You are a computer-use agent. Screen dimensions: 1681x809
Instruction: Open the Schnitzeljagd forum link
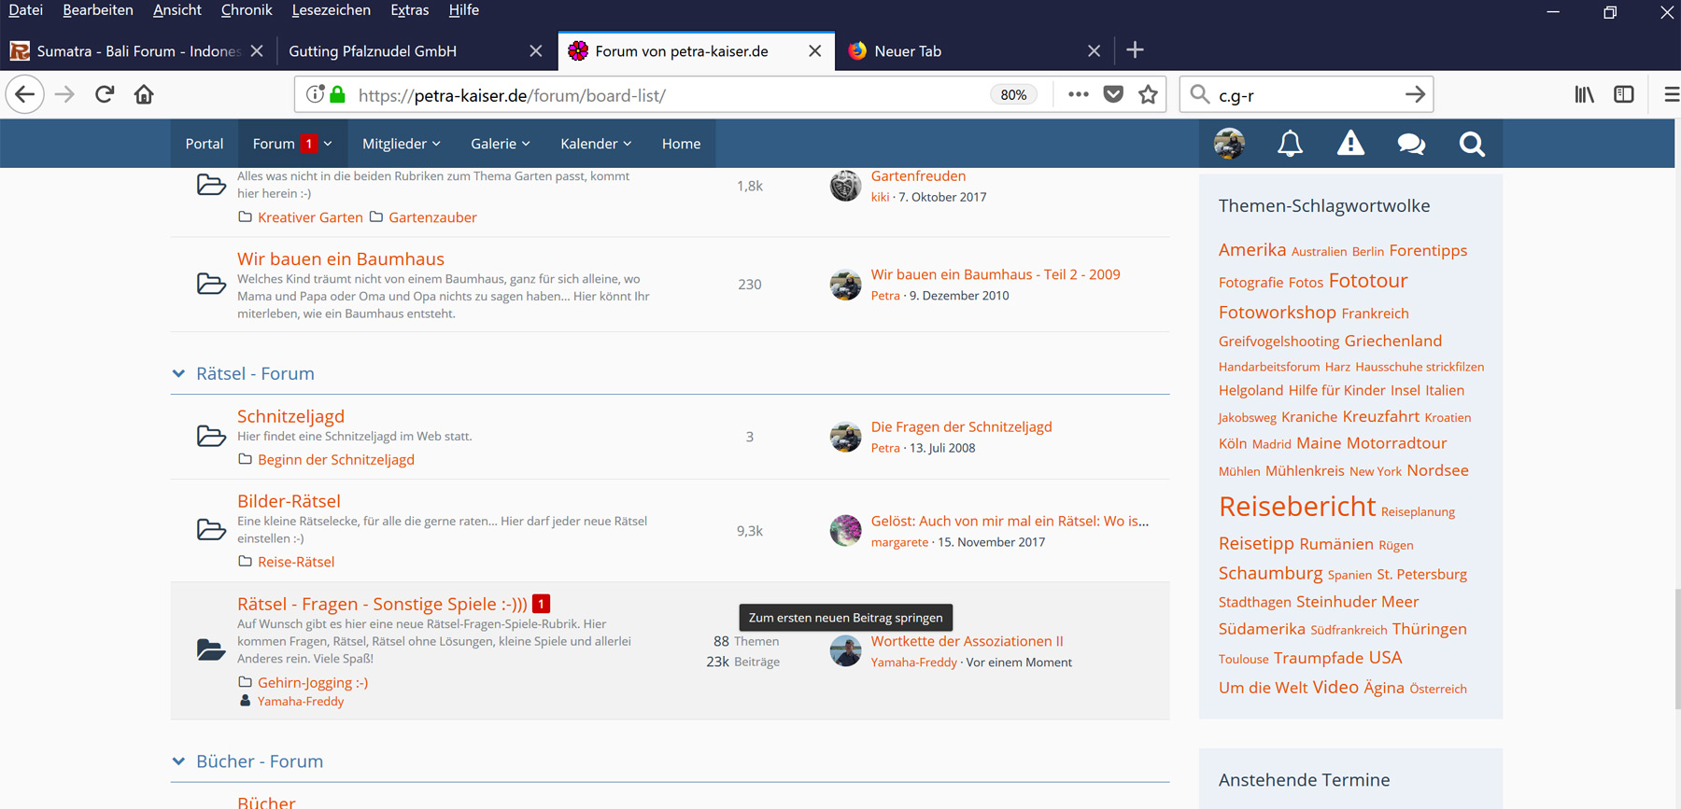coord(290,416)
